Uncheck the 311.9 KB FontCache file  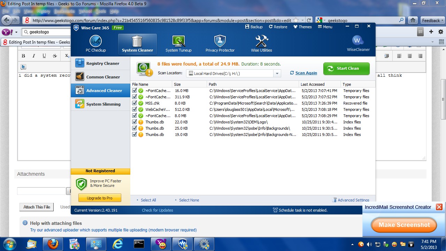[x=134, y=97]
